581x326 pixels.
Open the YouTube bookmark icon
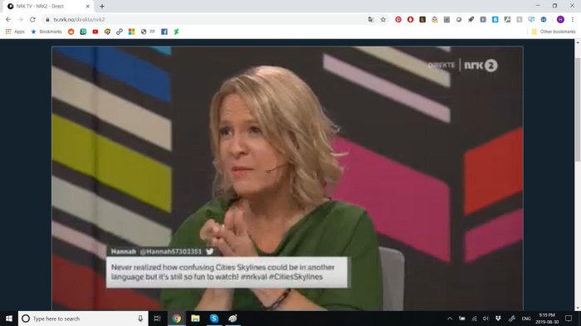tap(95, 32)
